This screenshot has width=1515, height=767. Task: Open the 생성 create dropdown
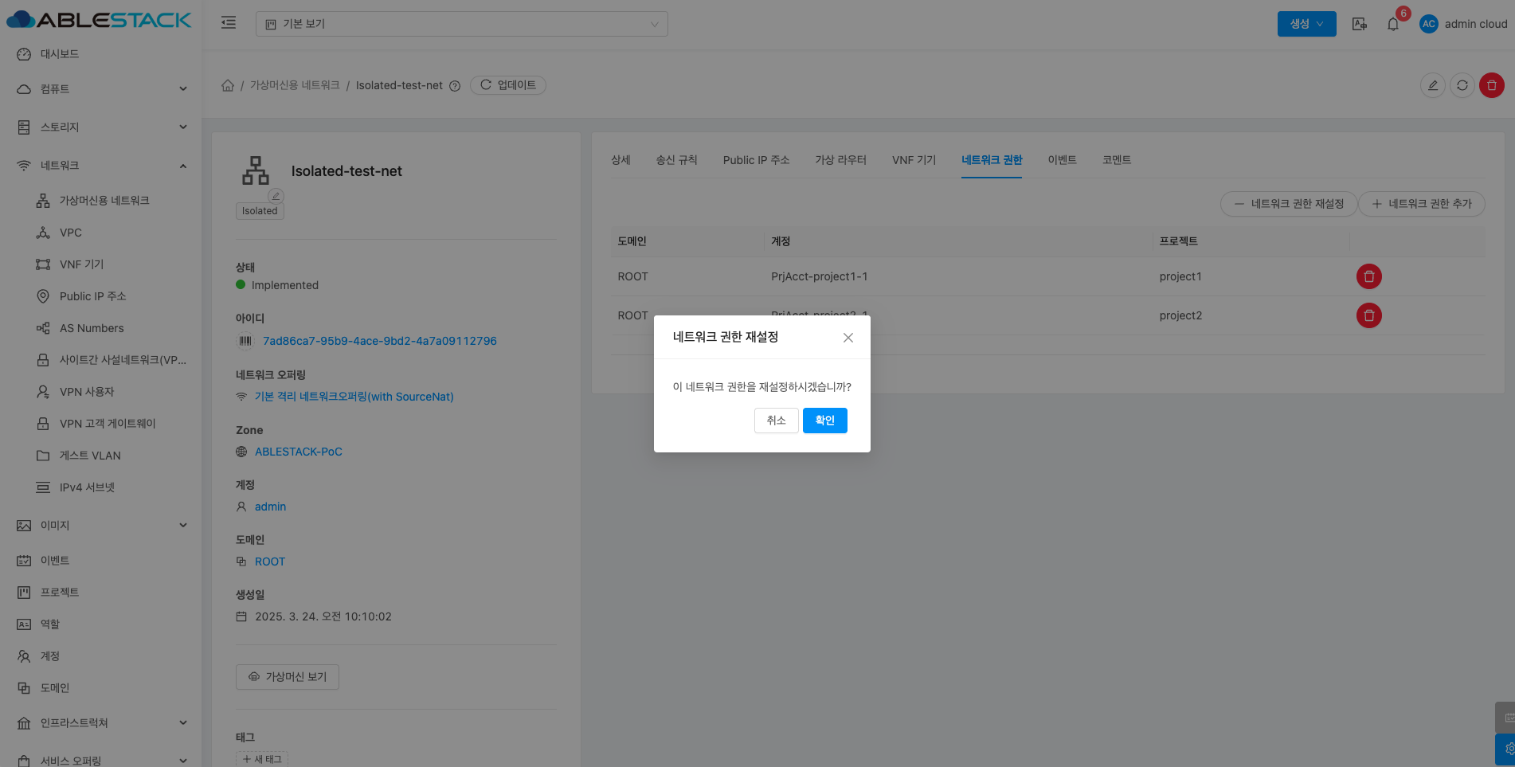(1306, 24)
